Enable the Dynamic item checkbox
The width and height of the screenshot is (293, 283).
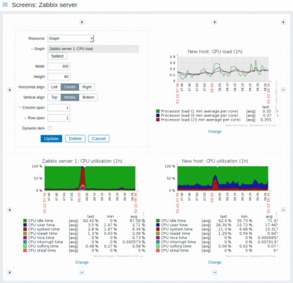pos(50,128)
